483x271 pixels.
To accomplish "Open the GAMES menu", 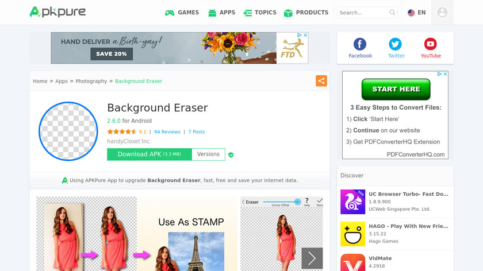I will 182,13.
